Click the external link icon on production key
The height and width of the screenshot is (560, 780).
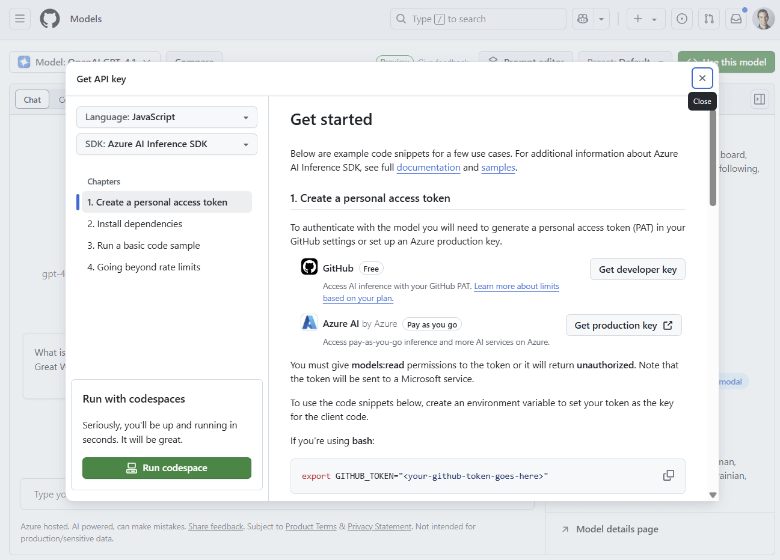click(668, 325)
